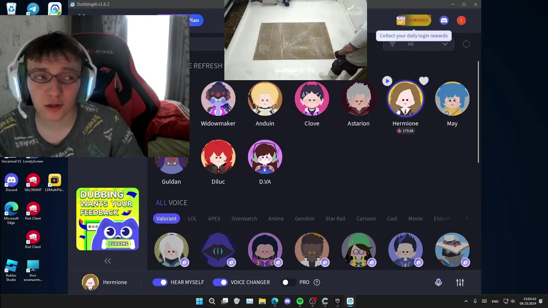
Task: Show the Genshin voice category
Action: point(304,219)
